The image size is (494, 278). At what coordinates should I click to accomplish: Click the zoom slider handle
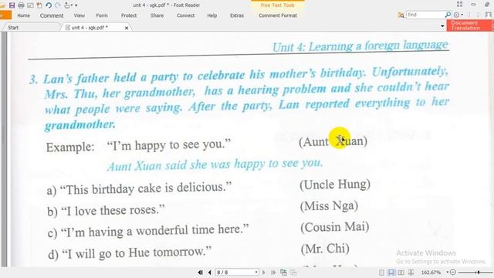479,272
